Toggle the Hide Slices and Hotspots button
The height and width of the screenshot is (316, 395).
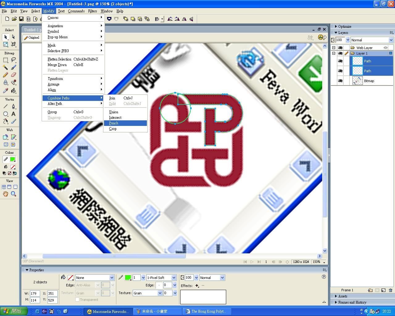(x=6, y=144)
